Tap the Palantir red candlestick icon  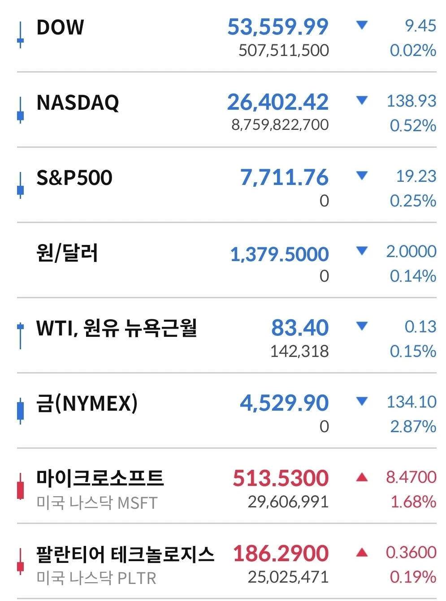point(20,562)
